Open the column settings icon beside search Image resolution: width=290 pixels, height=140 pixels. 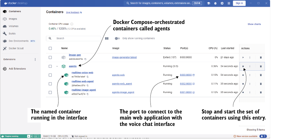[x=107, y=38]
